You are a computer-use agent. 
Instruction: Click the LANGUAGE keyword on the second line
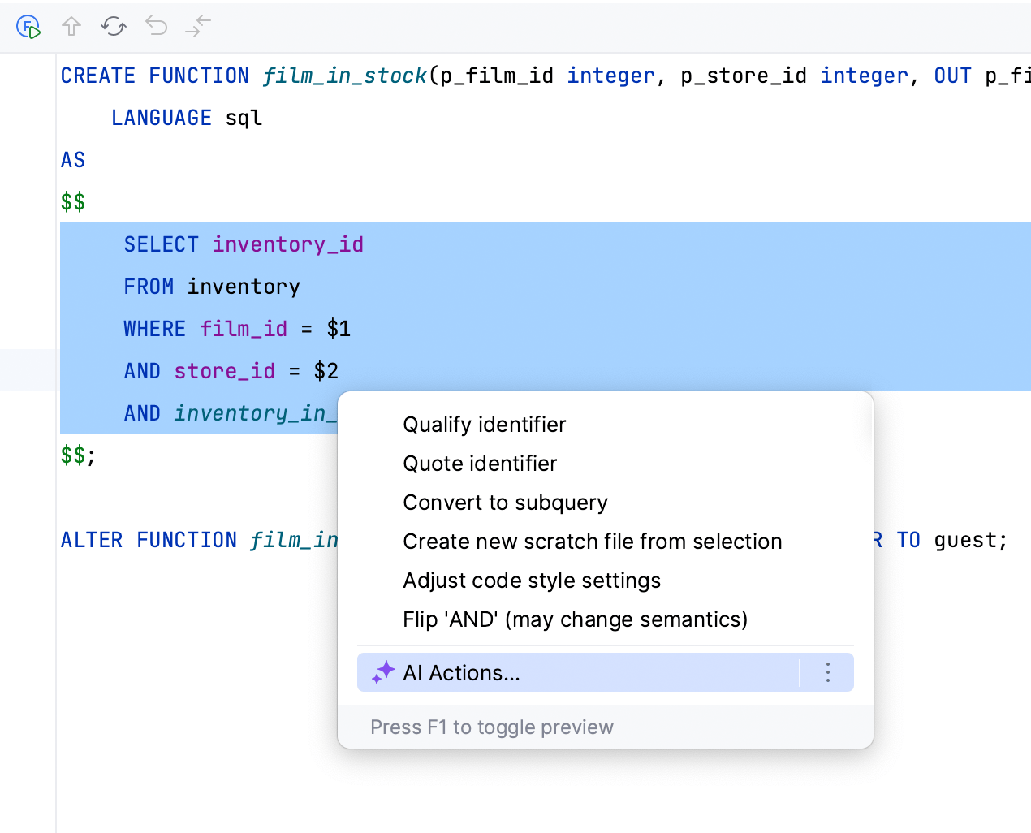point(161,118)
